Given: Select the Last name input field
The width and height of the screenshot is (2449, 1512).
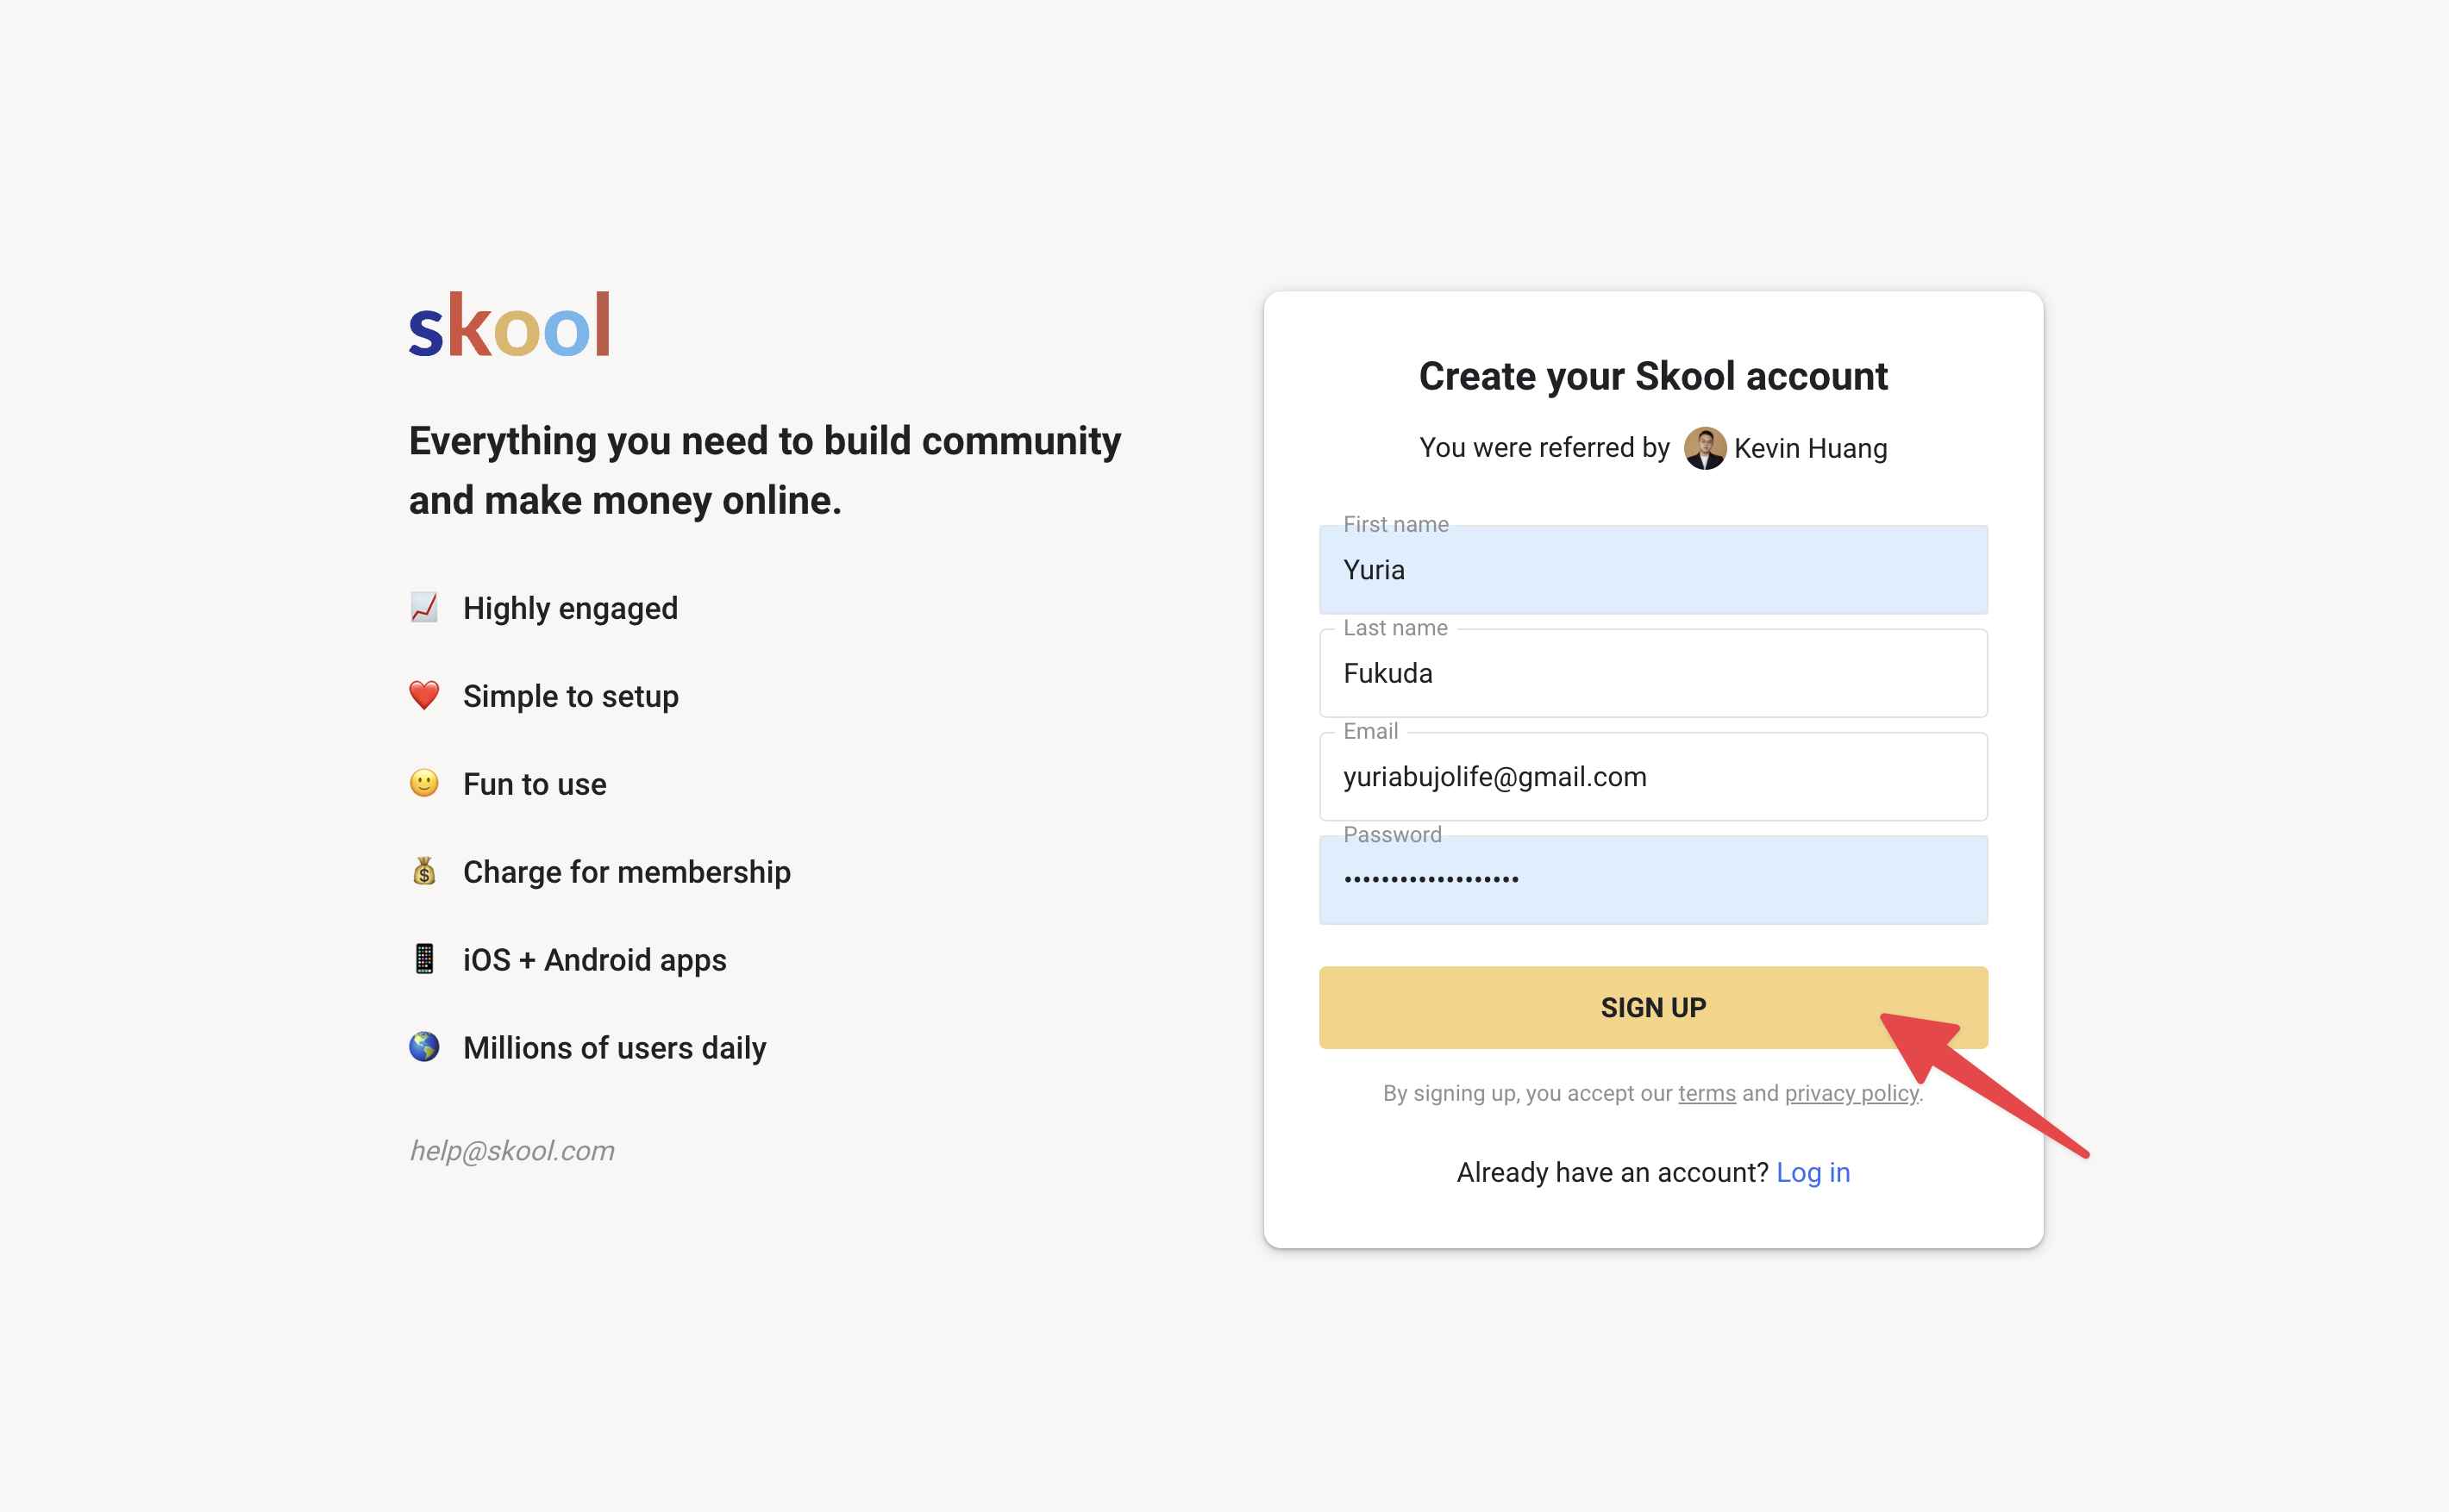Looking at the screenshot, I should coord(1653,673).
